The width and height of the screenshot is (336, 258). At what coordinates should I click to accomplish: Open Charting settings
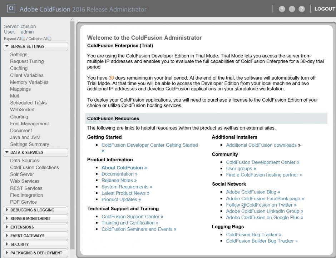coord(19,117)
